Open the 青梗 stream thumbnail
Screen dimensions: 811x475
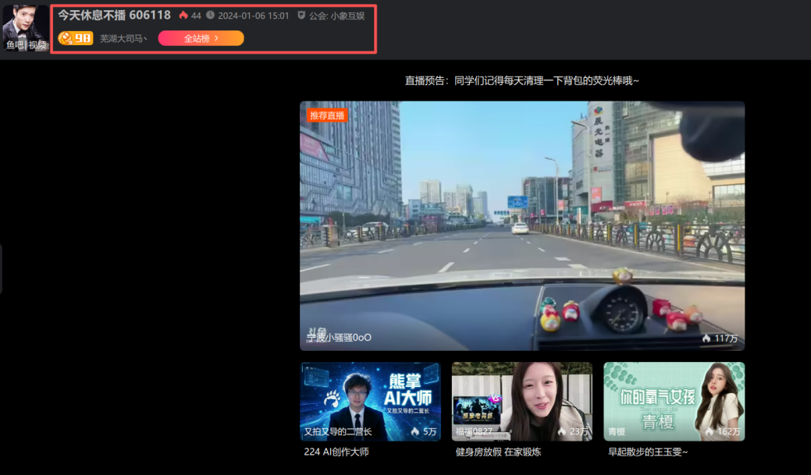[x=674, y=401]
